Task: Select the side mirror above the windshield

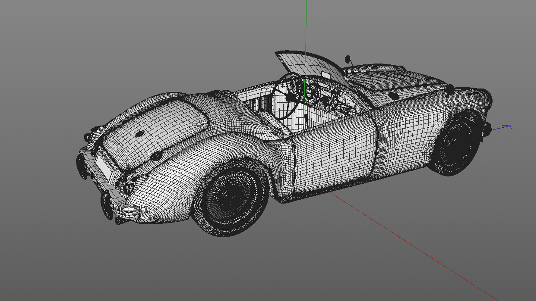Action: 348,59
